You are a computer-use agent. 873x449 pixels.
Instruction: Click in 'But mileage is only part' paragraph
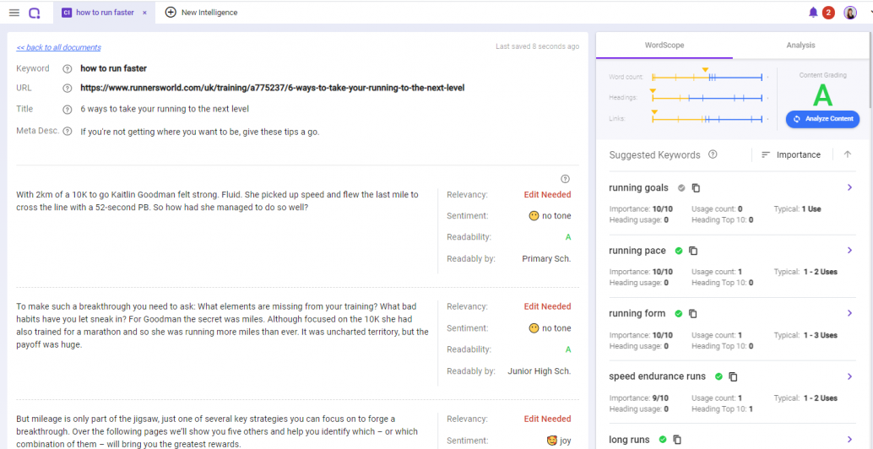pyautogui.click(x=217, y=430)
